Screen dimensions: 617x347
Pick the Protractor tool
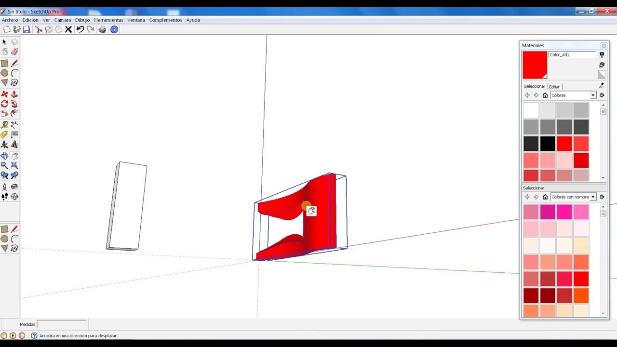point(4,134)
